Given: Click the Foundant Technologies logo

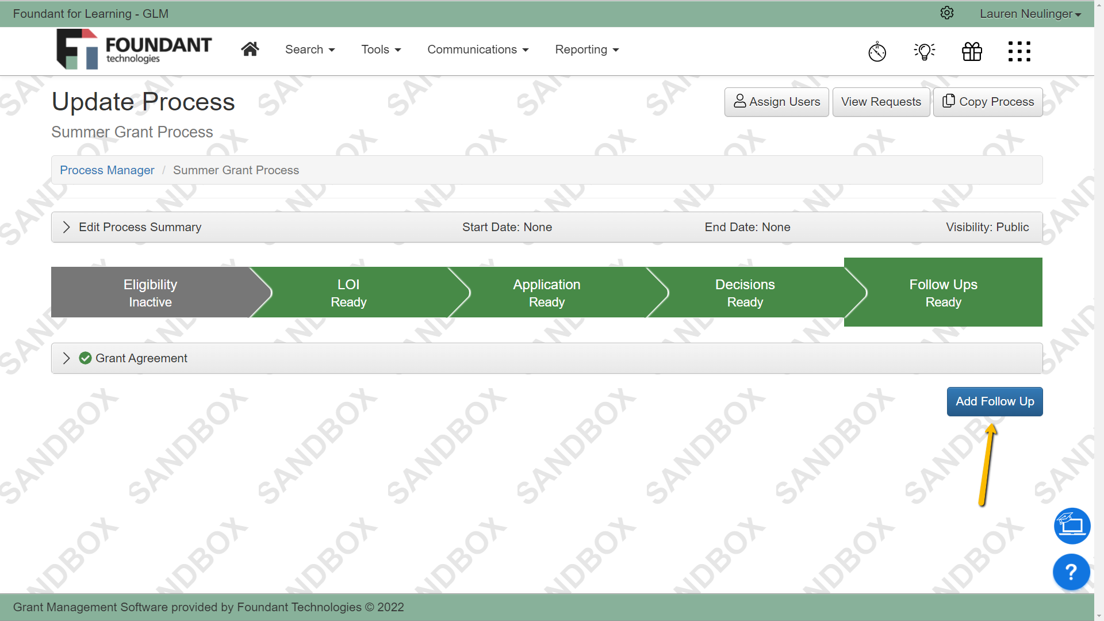Looking at the screenshot, I should click(133, 49).
